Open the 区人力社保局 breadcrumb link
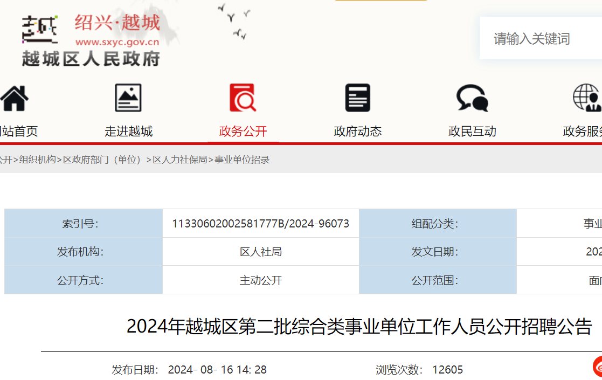This screenshot has height=380, width=602. pos(180,160)
